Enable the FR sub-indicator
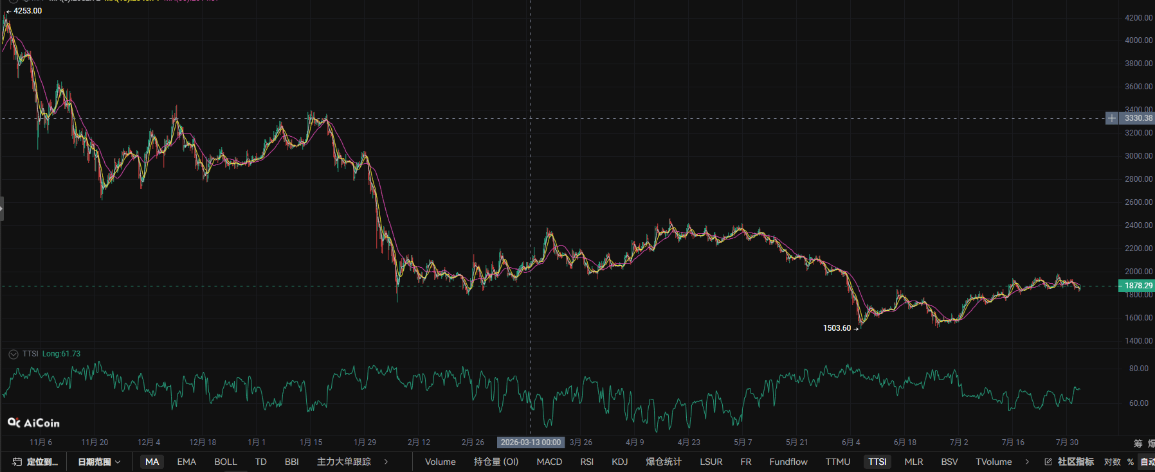The width and height of the screenshot is (1155, 472). (746, 462)
